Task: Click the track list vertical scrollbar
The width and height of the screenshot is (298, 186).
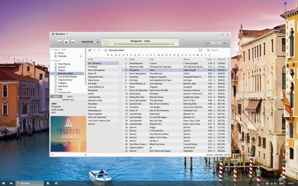Action: tap(229, 103)
